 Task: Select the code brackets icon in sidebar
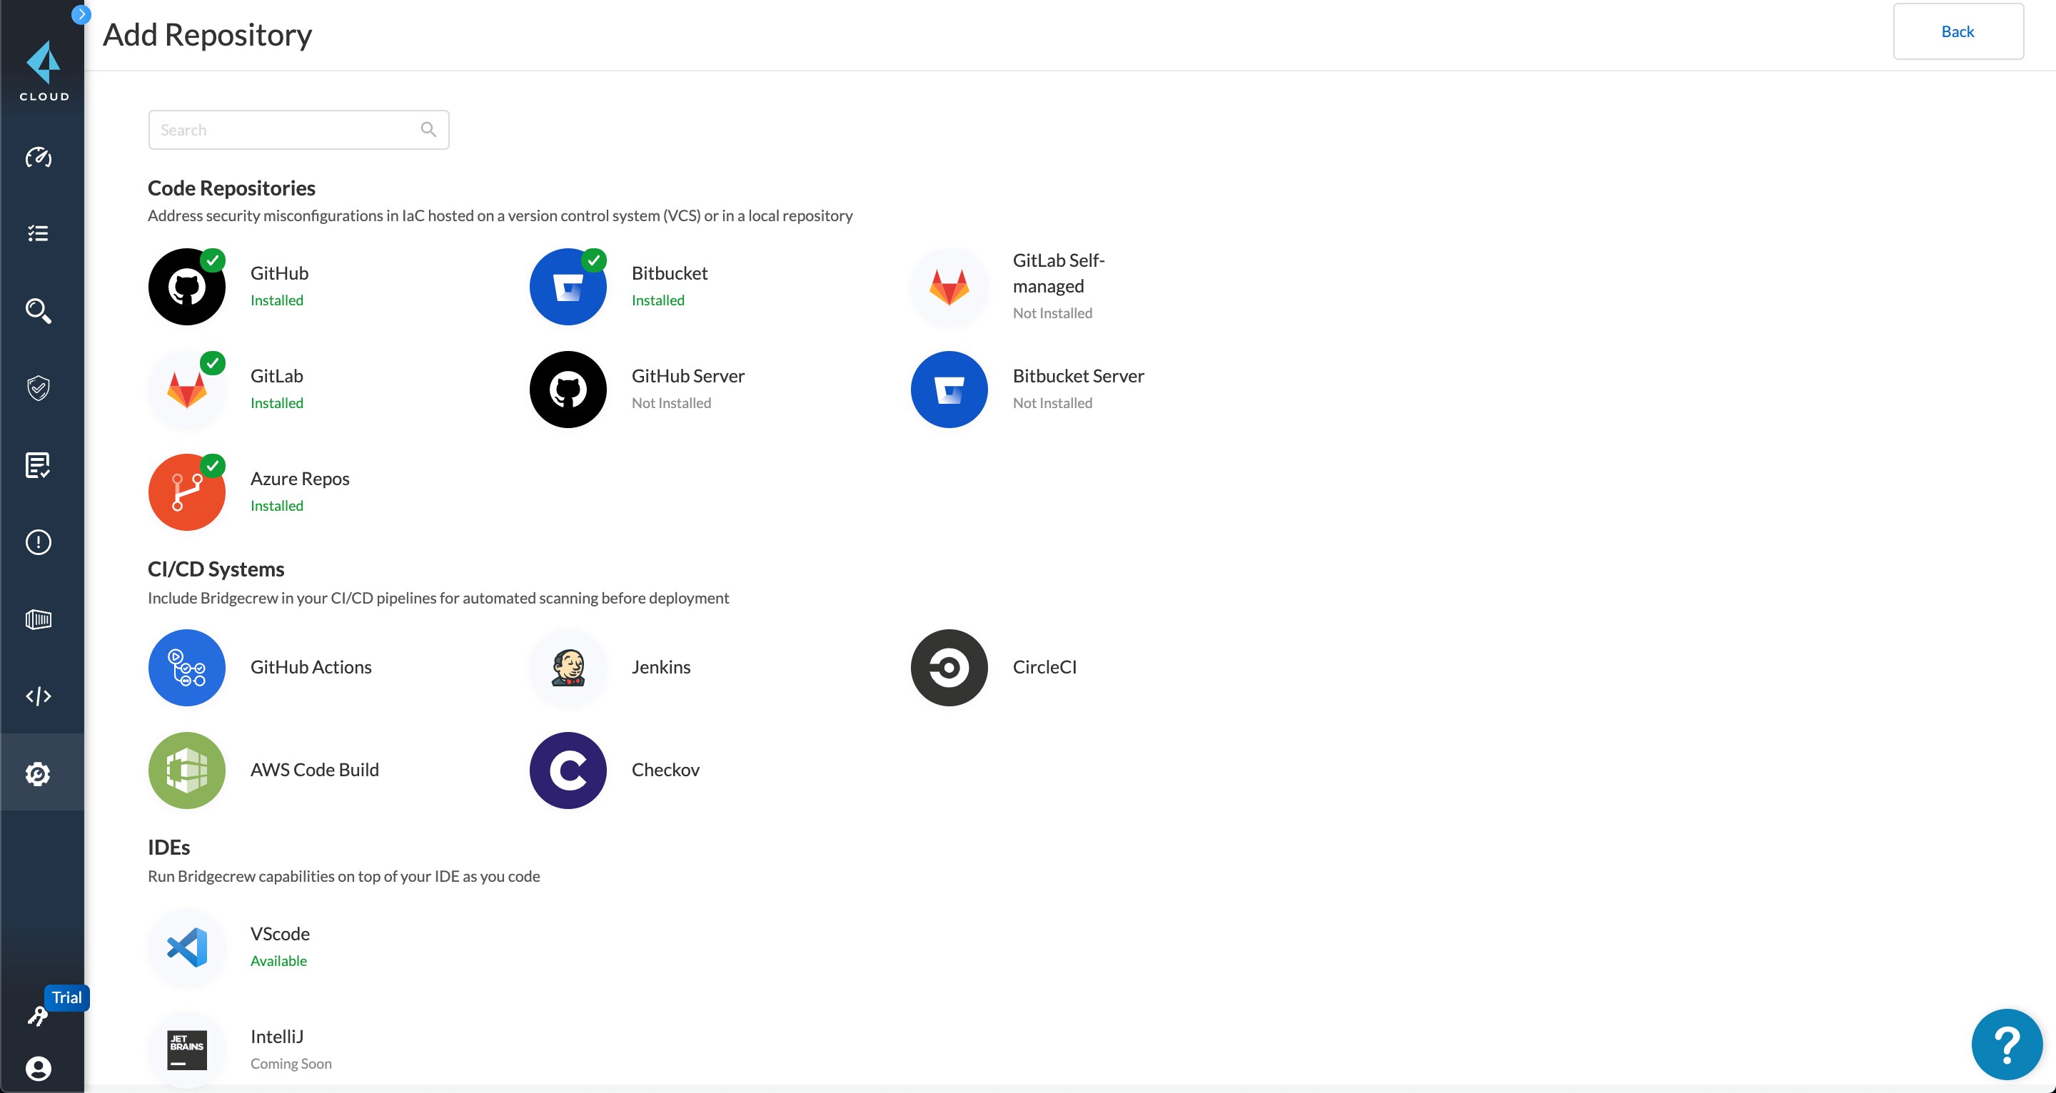39,696
